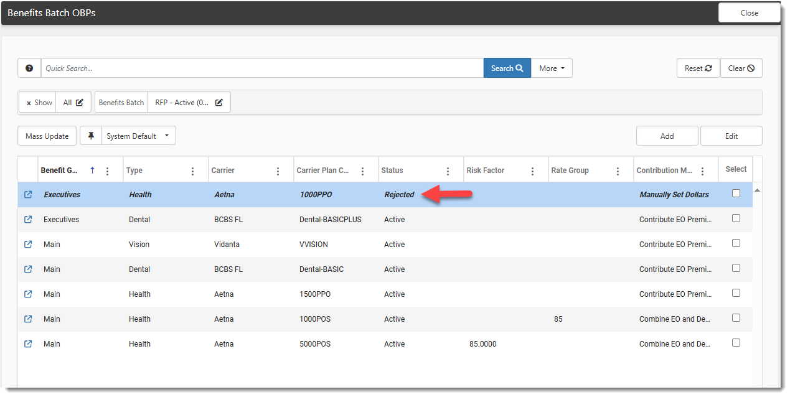The width and height of the screenshot is (790, 397).
Task: Open the Executives Dental row link icon
Action: [28, 220]
